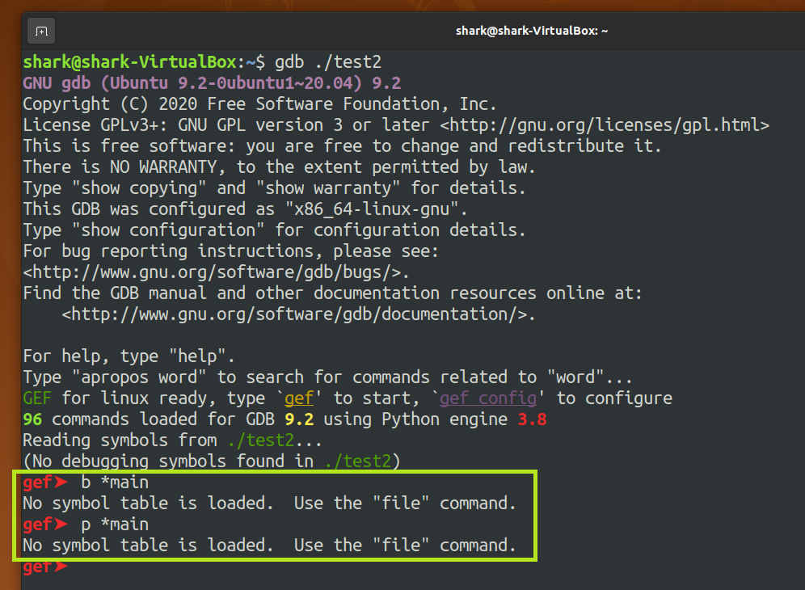
Task: Click the window title 'shark@shark-VirtualBox: ~'
Action: 532,31
